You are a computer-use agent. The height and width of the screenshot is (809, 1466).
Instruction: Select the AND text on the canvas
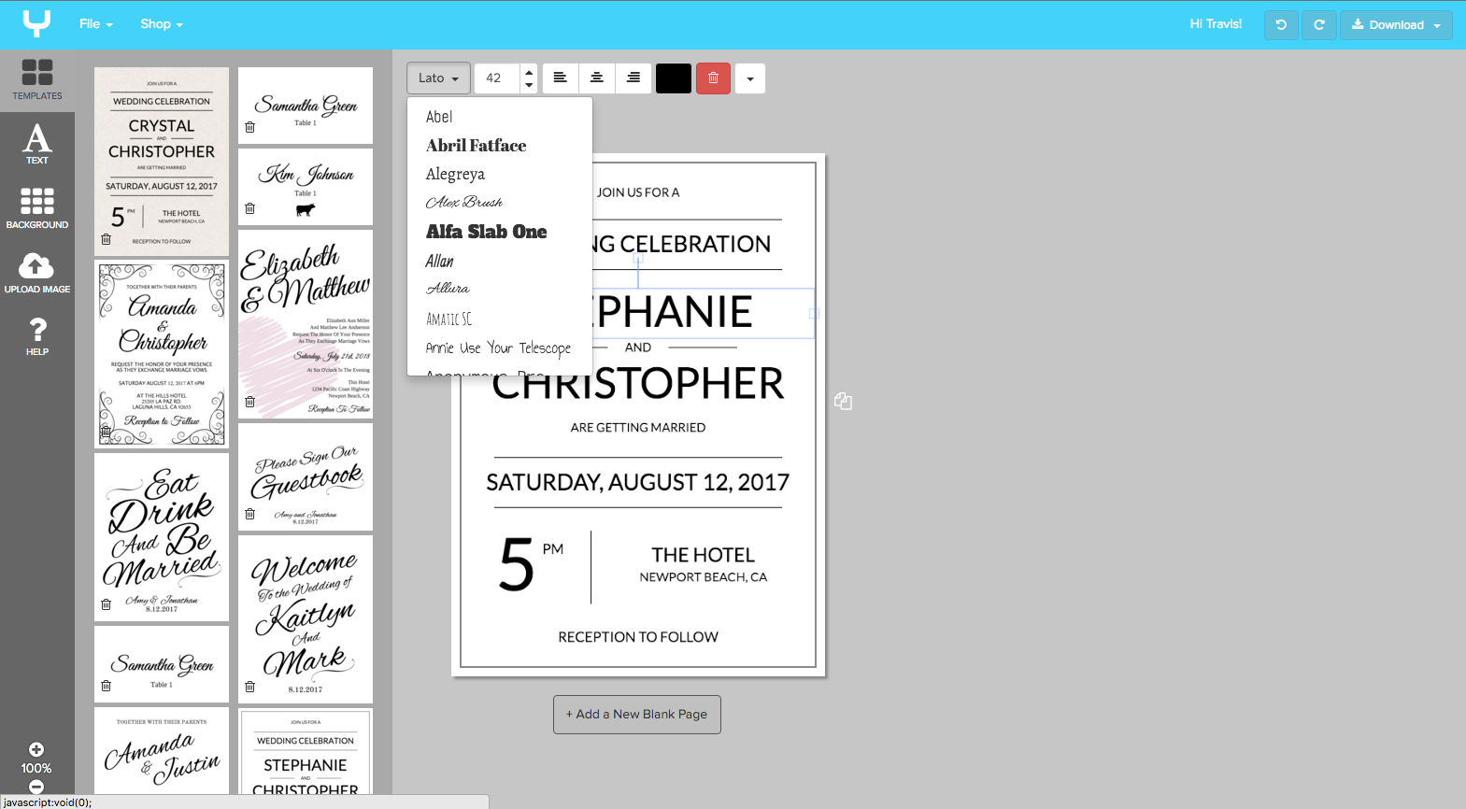638,348
